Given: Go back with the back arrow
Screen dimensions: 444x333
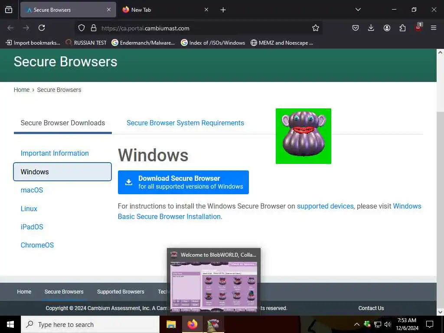Looking at the screenshot, I should click(10, 28).
